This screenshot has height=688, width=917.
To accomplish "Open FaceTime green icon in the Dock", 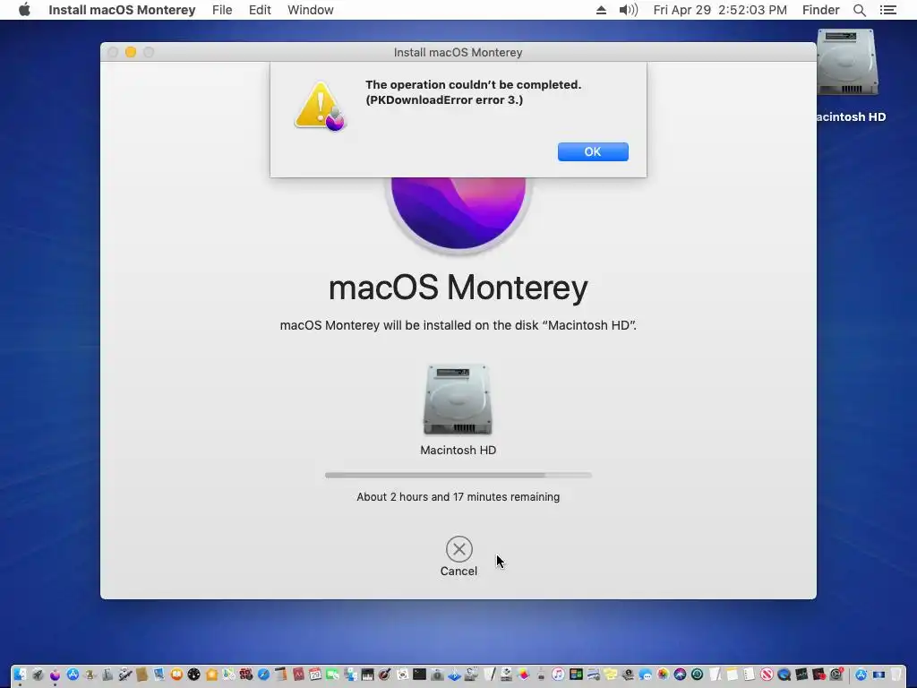I will tap(332, 675).
